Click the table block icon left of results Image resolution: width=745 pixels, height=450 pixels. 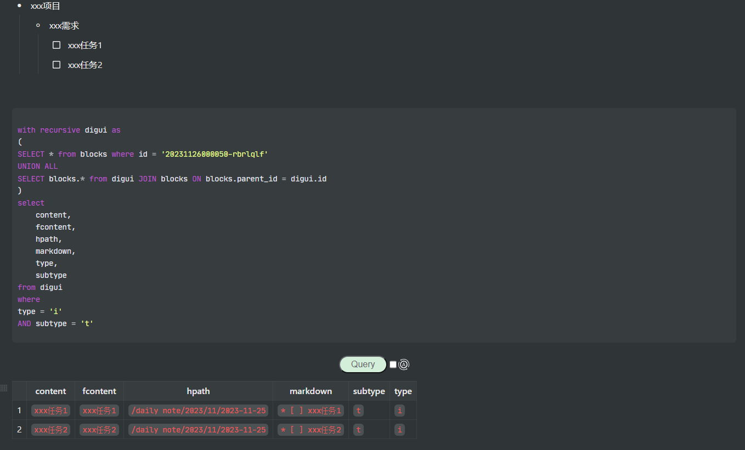pyautogui.click(x=4, y=388)
